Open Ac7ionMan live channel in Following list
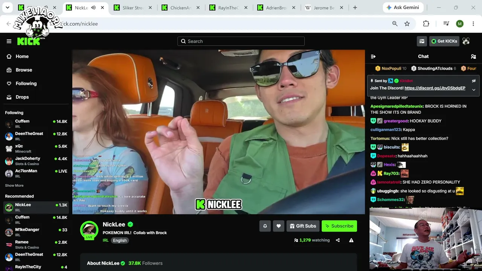 pos(36,173)
